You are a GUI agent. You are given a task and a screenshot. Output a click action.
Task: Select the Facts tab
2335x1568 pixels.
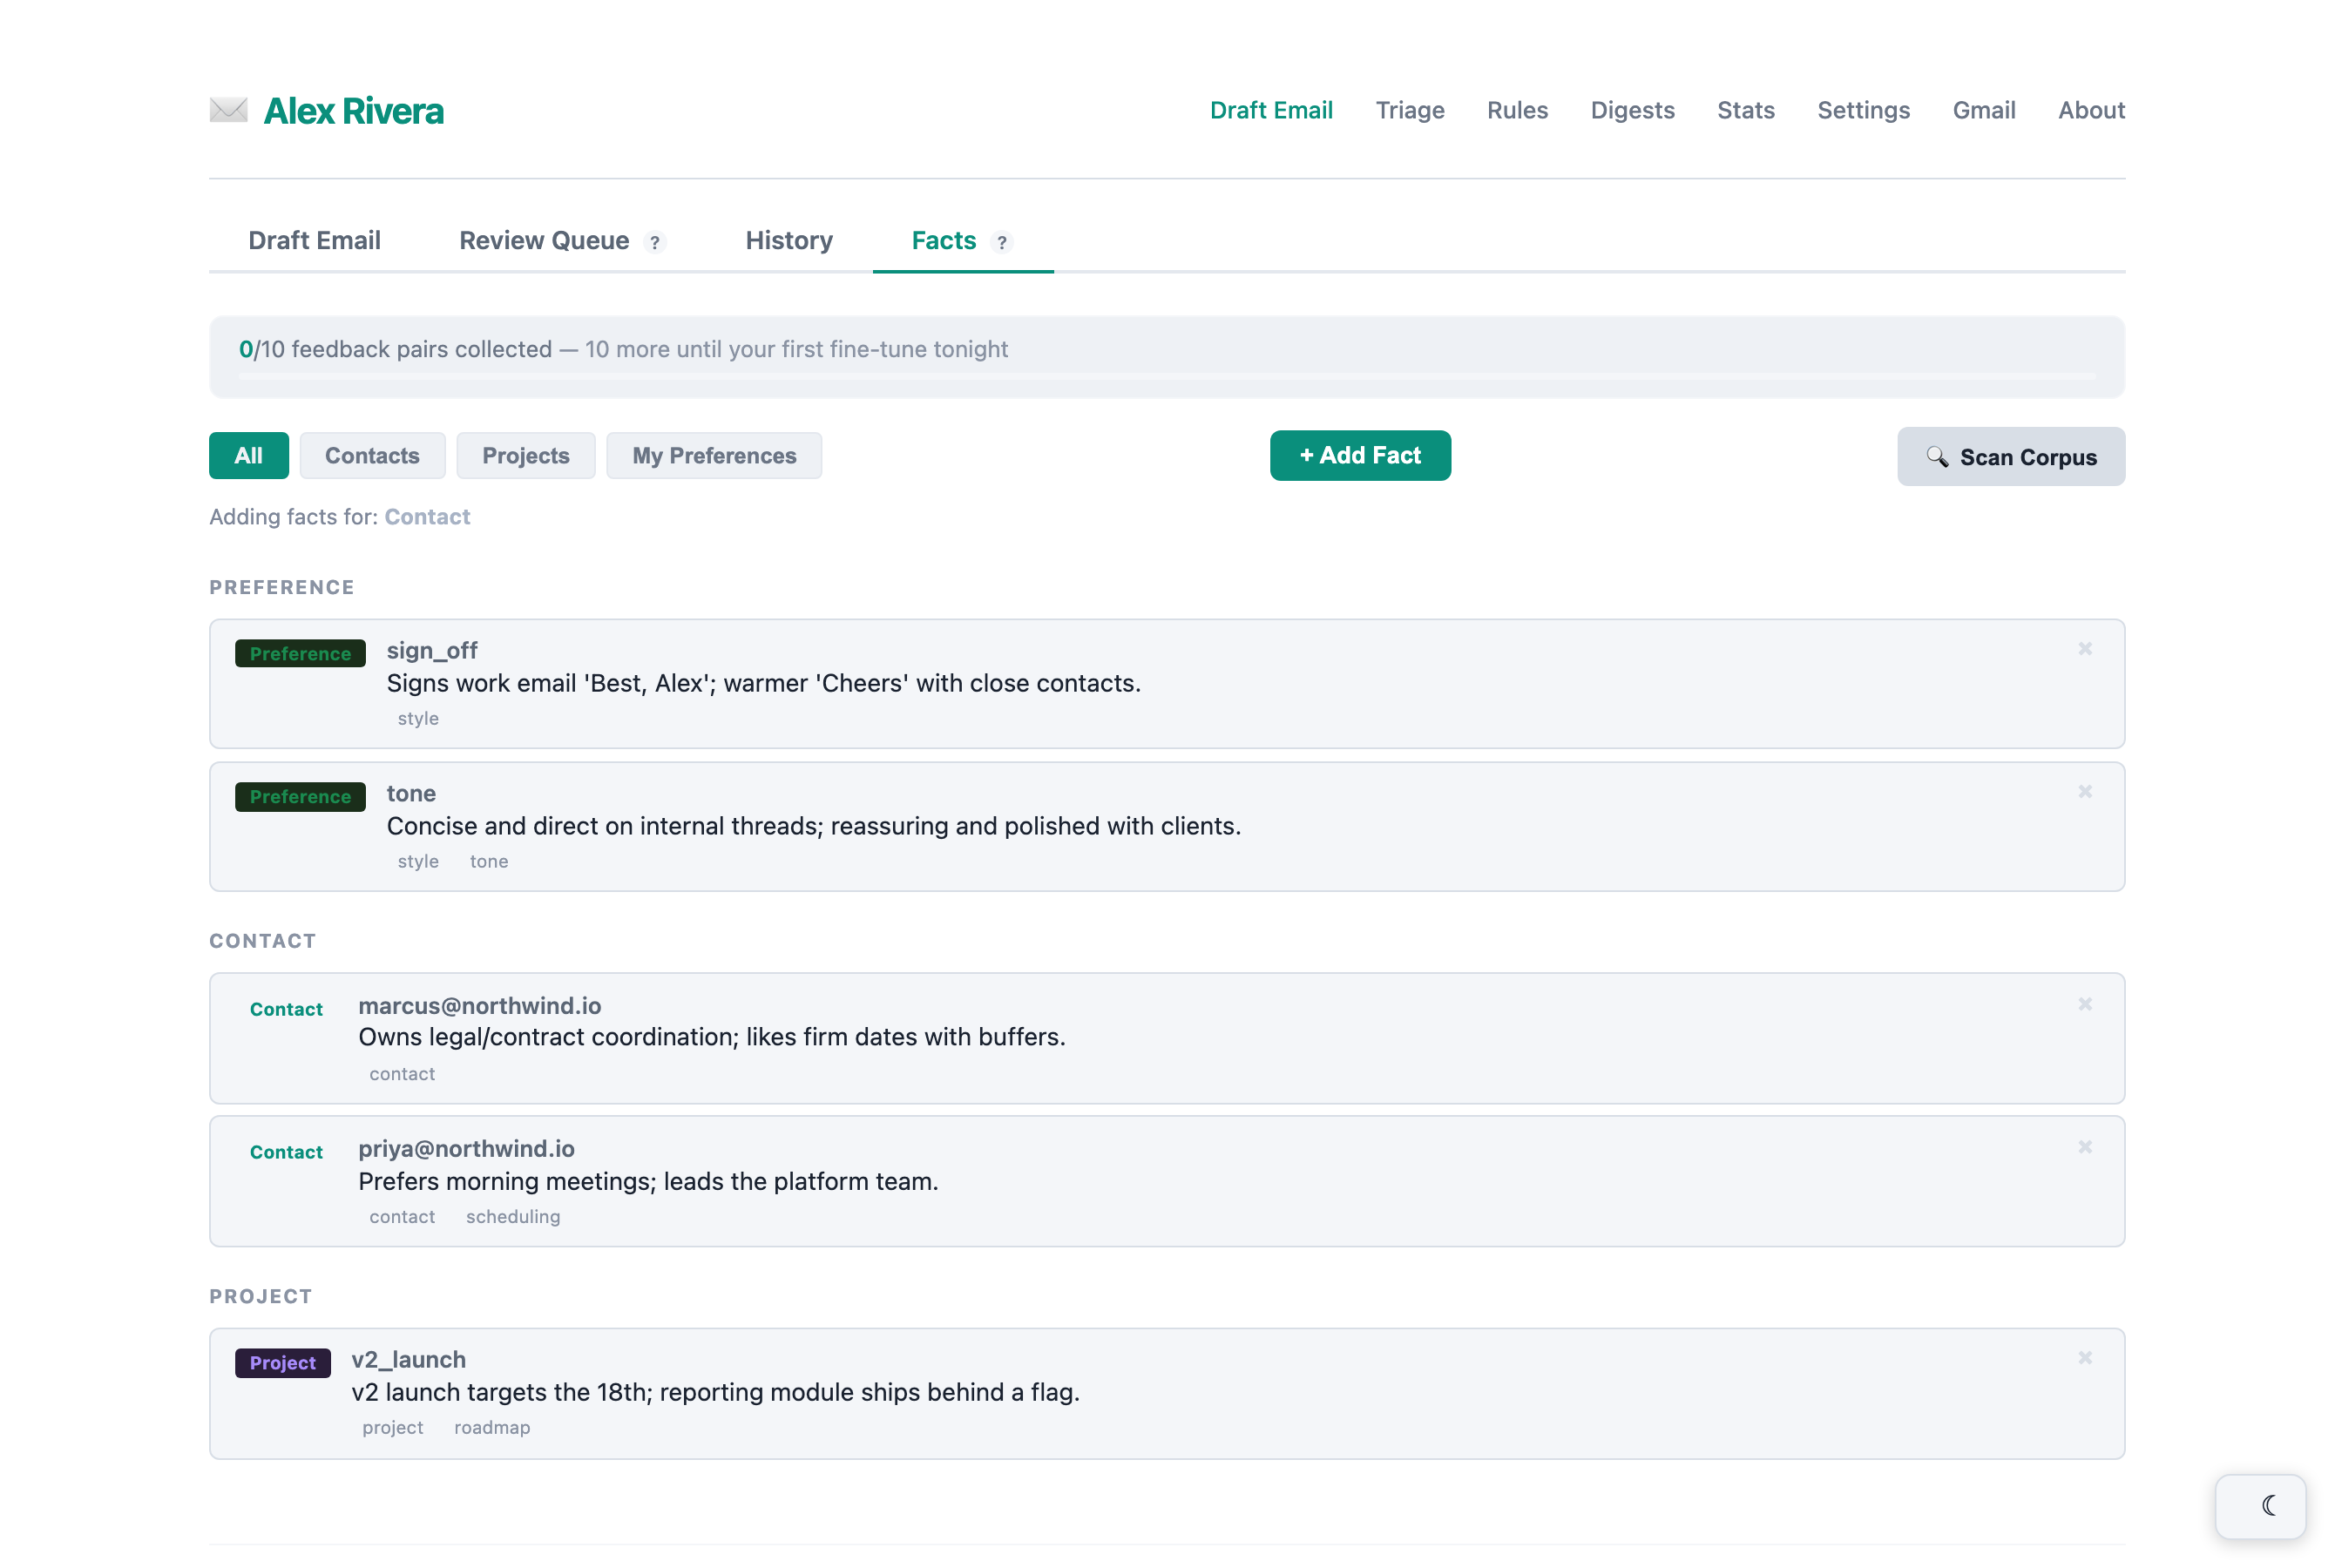pyautogui.click(x=962, y=240)
